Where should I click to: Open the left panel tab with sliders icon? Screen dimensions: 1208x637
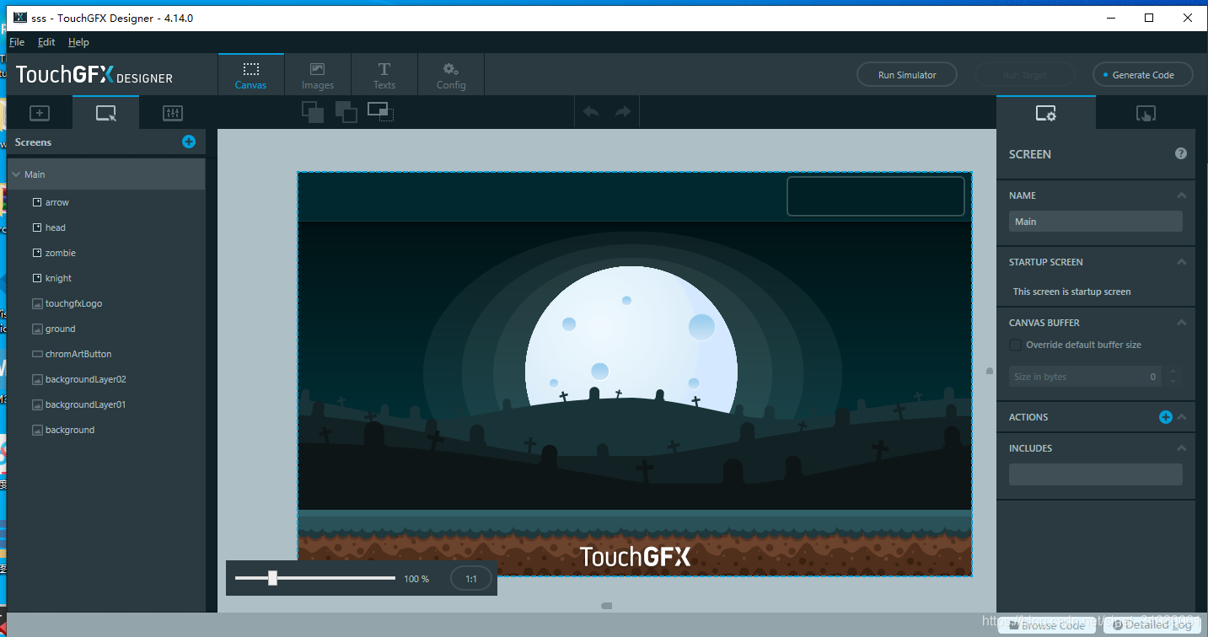coord(172,113)
